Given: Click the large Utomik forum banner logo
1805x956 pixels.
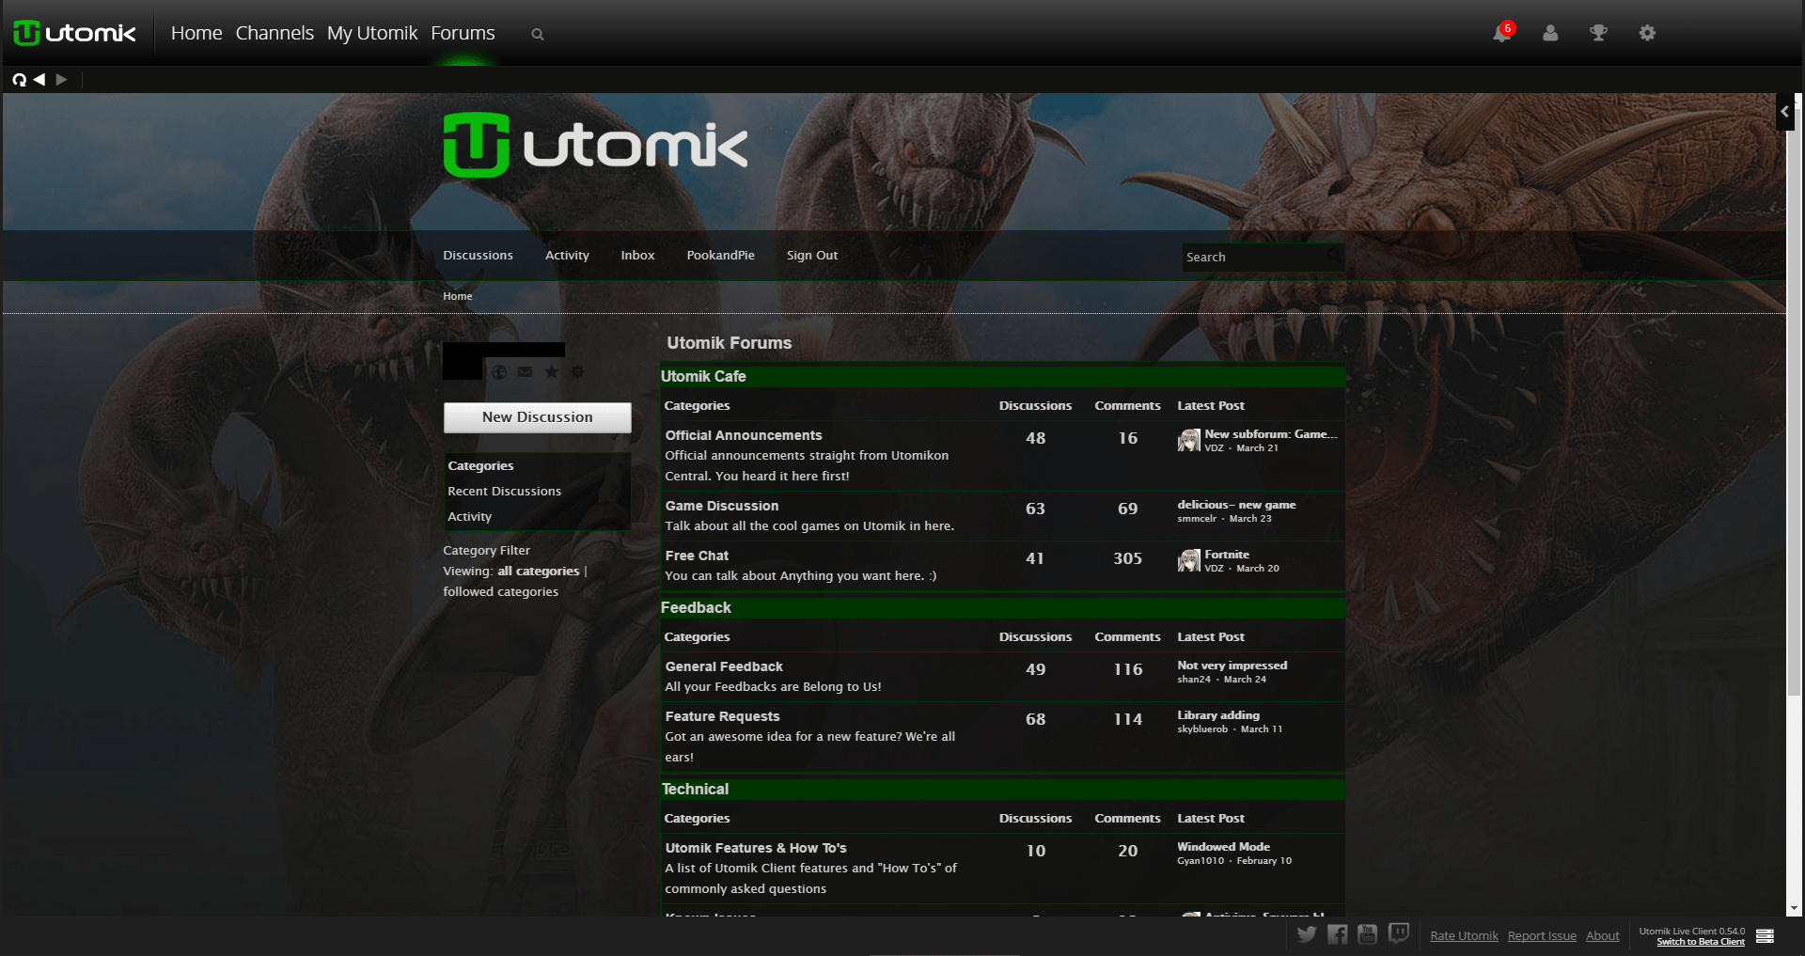Looking at the screenshot, I should point(595,145).
